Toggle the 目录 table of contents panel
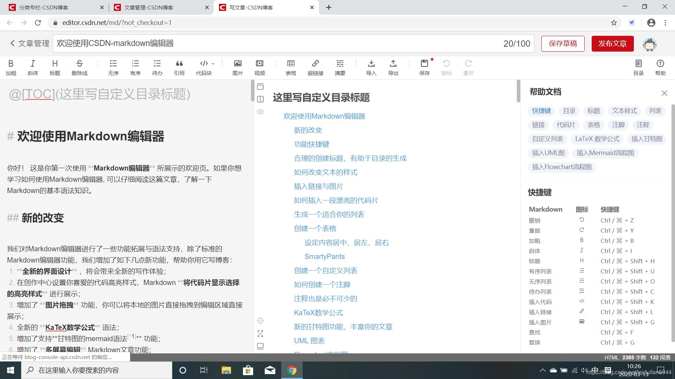The height and width of the screenshot is (379, 675). coord(638,67)
